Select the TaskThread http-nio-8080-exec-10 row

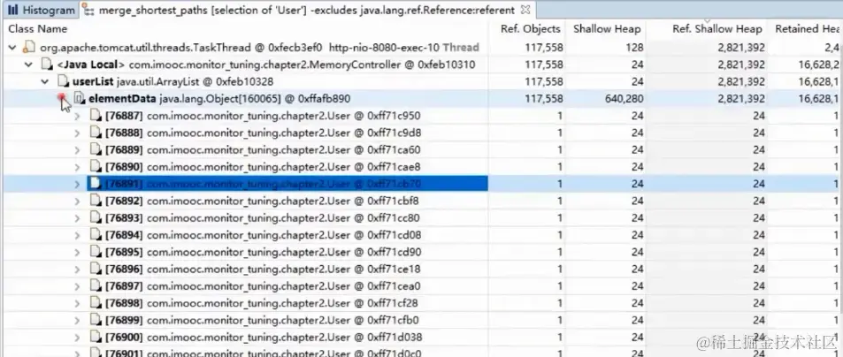[x=421, y=48]
